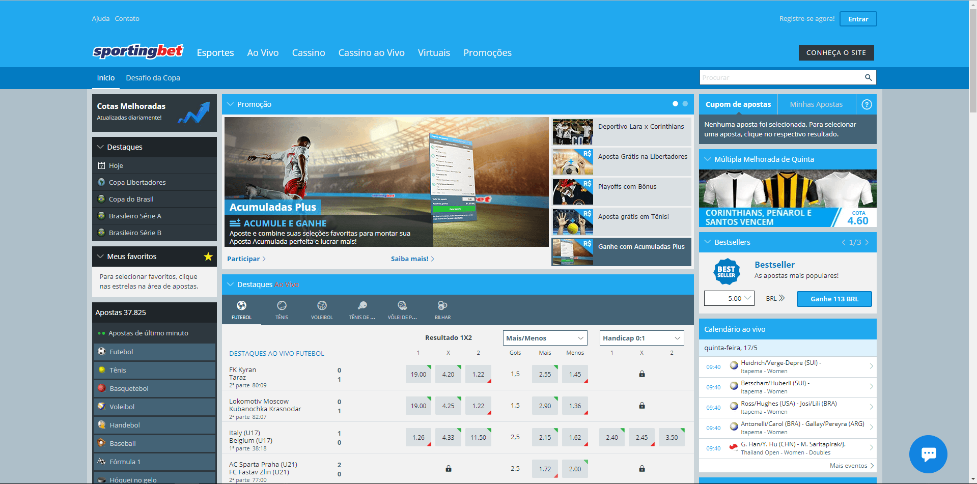Collapse the Destaques sidebar section
The image size is (977, 484).
100,147
